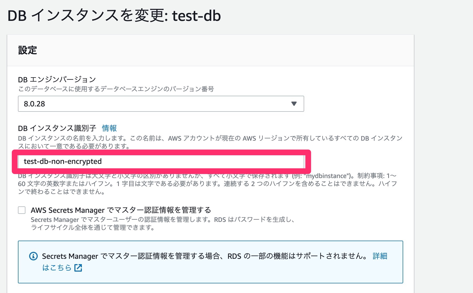Screen dimensions: 473x293
Task: Click the DB エンジンバージョン description text
Action: [x=116, y=90]
